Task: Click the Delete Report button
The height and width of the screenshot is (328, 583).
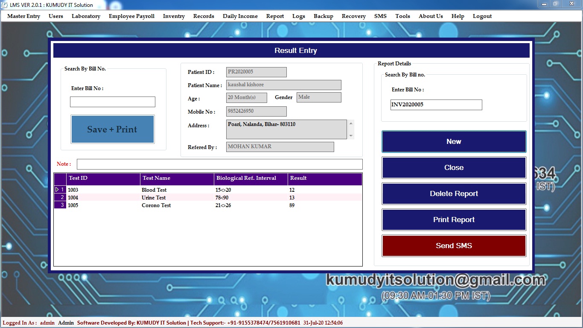Action: click(454, 194)
